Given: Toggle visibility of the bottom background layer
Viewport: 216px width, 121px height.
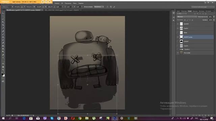Looking at the screenshot, I should point(178,53).
